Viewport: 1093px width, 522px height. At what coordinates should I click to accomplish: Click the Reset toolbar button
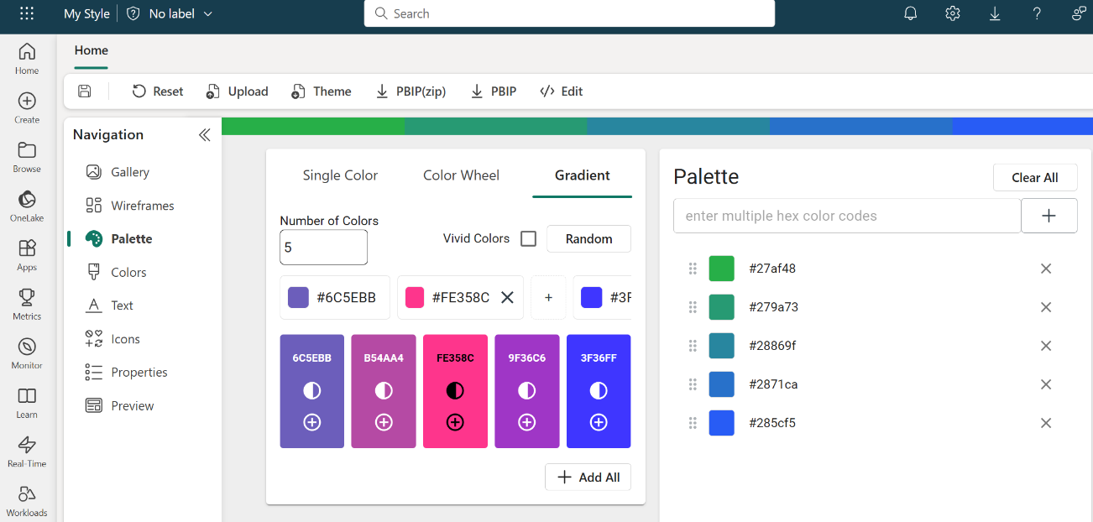(158, 91)
